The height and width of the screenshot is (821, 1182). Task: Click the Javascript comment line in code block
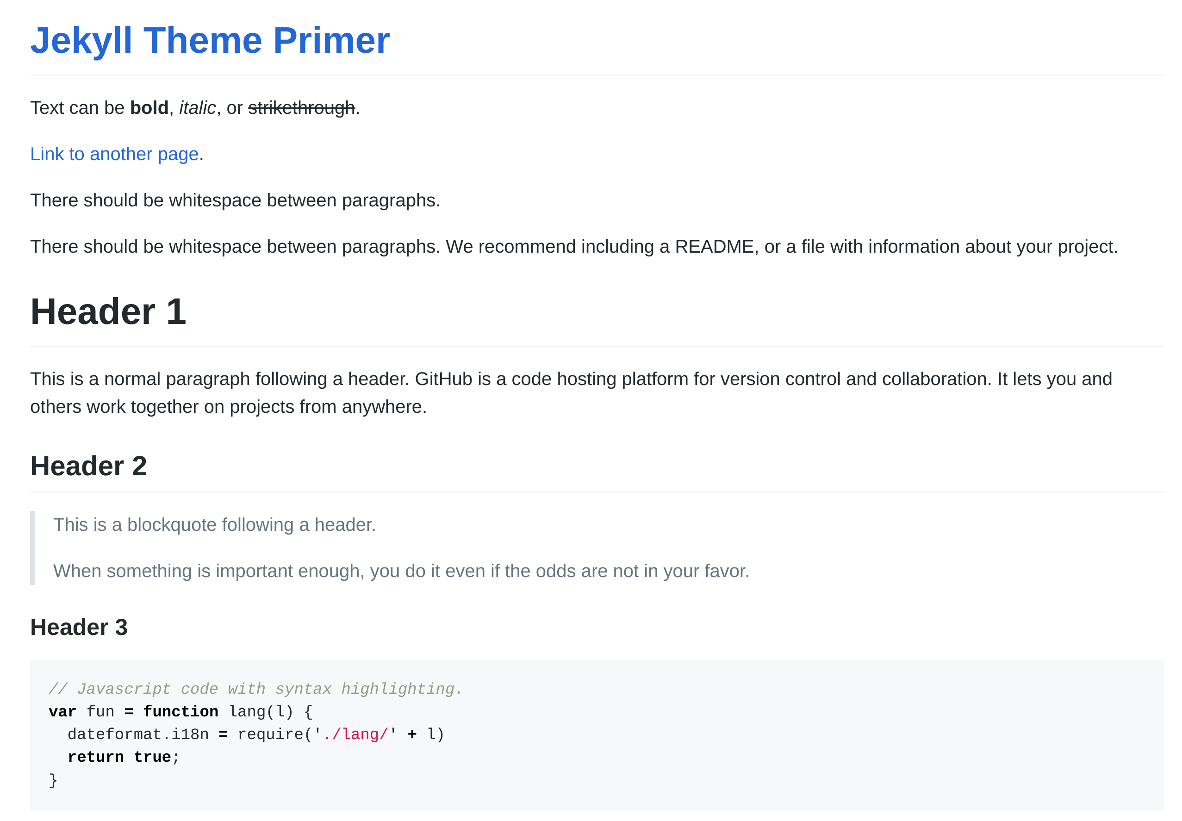coord(255,688)
